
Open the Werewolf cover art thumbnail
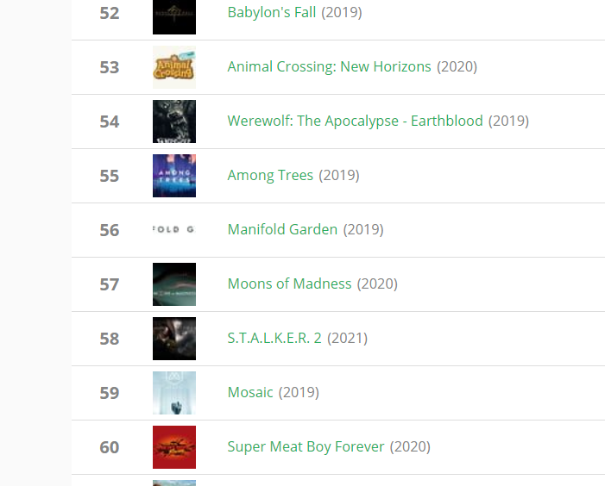(174, 121)
